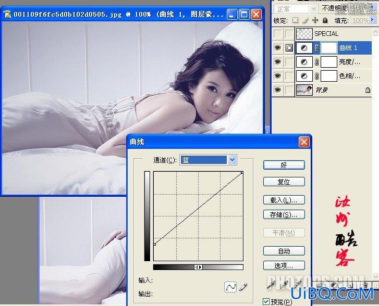This screenshot has width=379, height=306.
Task: Open the 选项... options button
Action: point(284,266)
